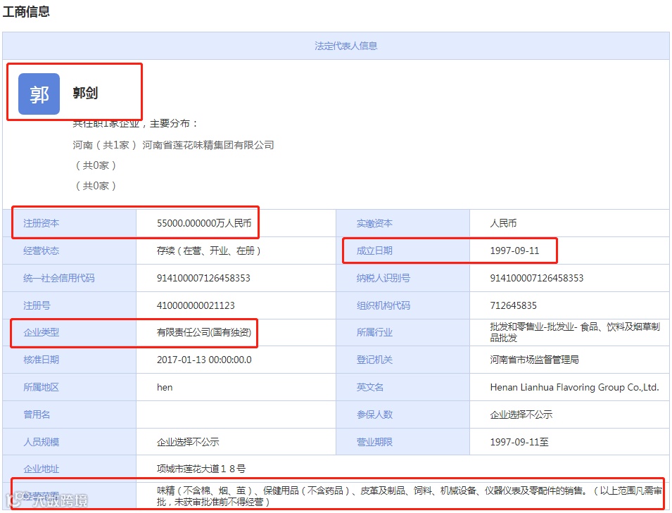672x513 pixels.
Task: Select the 参保人数 value 企业选择不公示
Action: (521, 414)
